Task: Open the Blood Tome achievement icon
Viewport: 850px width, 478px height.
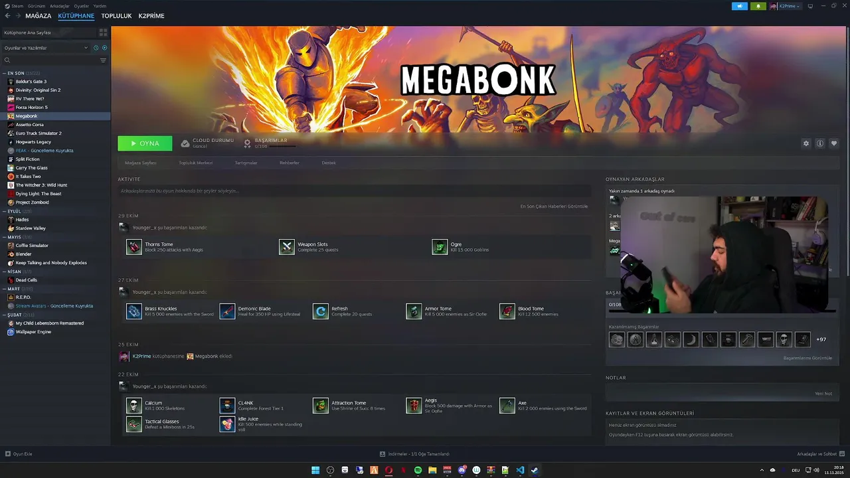Action: tap(507, 311)
